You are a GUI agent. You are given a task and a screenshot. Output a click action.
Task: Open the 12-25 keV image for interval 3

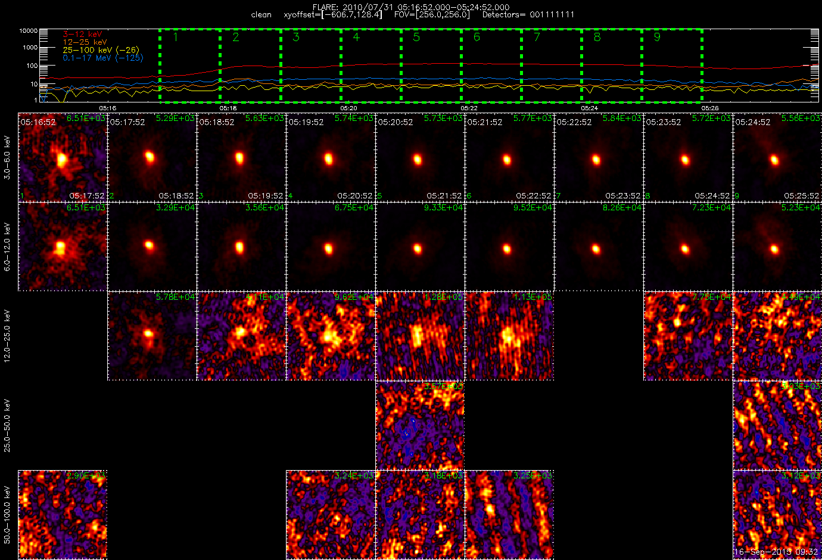pos(241,336)
